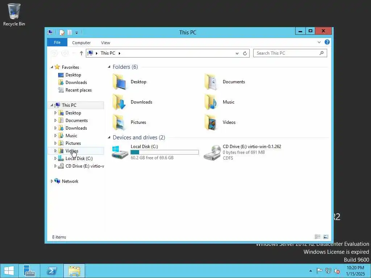Viewport: 371px width, 278px height.
Task: Open address bar history dropdown arrow
Action: (x=237, y=54)
